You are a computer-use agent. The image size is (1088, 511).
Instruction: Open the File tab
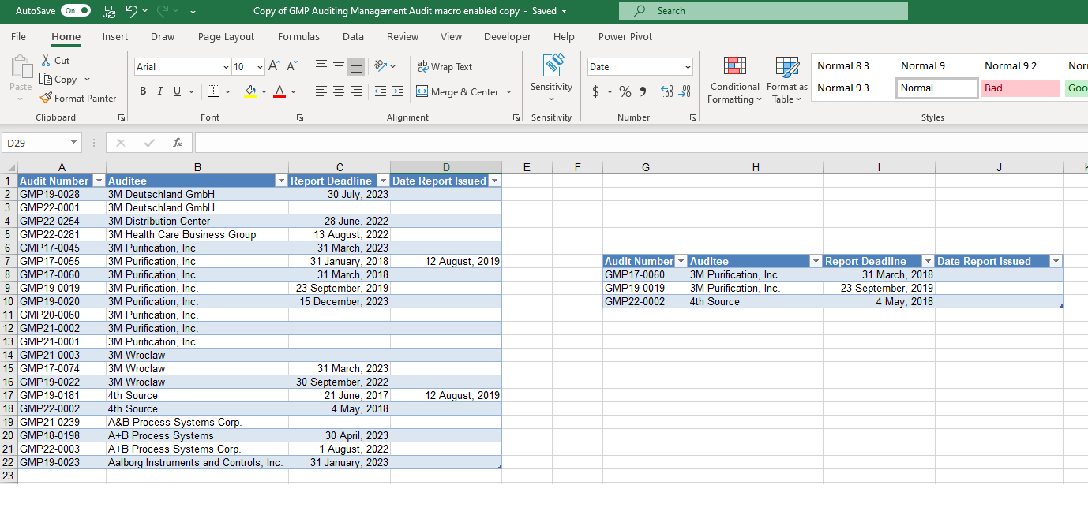click(x=19, y=36)
